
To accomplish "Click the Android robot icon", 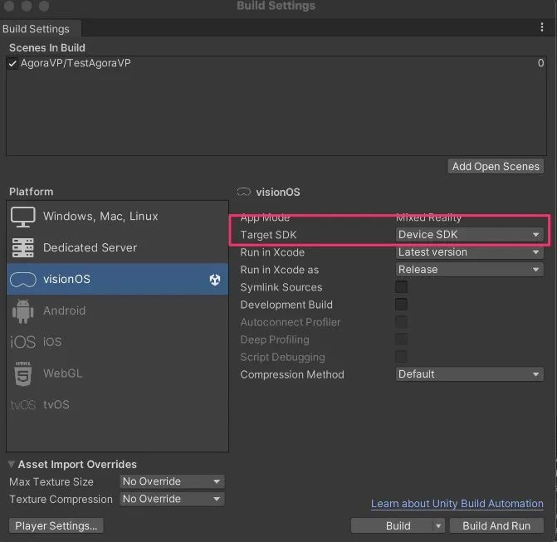I will 22,311.
